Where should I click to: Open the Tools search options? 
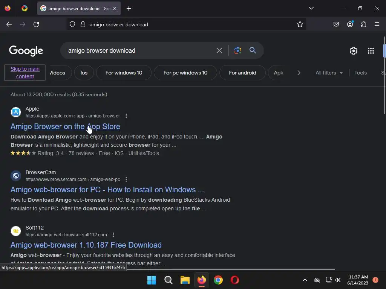click(x=360, y=73)
